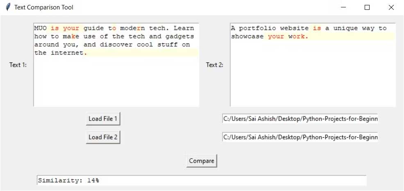Screen dimensions: 404x191
Task: Click the "Text 1:" label
Action: coord(18,65)
